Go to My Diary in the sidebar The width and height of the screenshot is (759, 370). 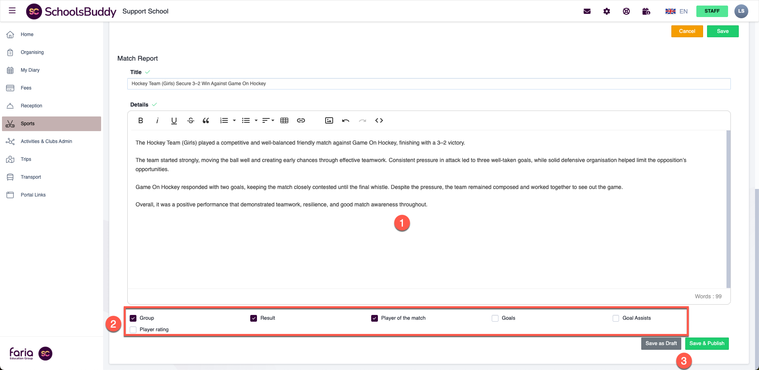tap(30, 70)
